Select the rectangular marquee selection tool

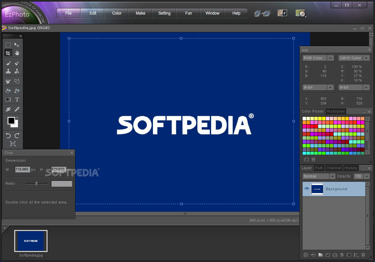click(8, 45)
